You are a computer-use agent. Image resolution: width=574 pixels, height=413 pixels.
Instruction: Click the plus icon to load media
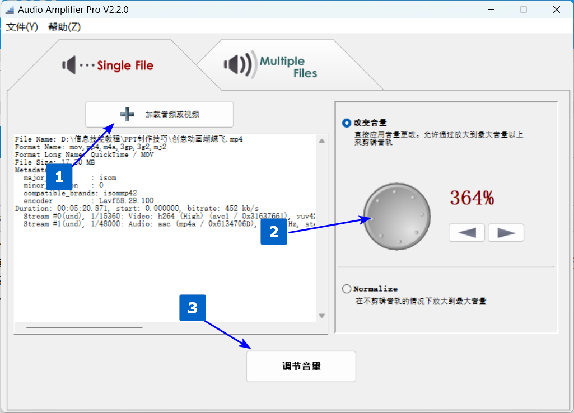tap(127, 114)
